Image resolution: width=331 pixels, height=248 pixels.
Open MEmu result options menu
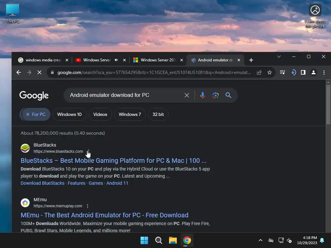click(88, 206)
